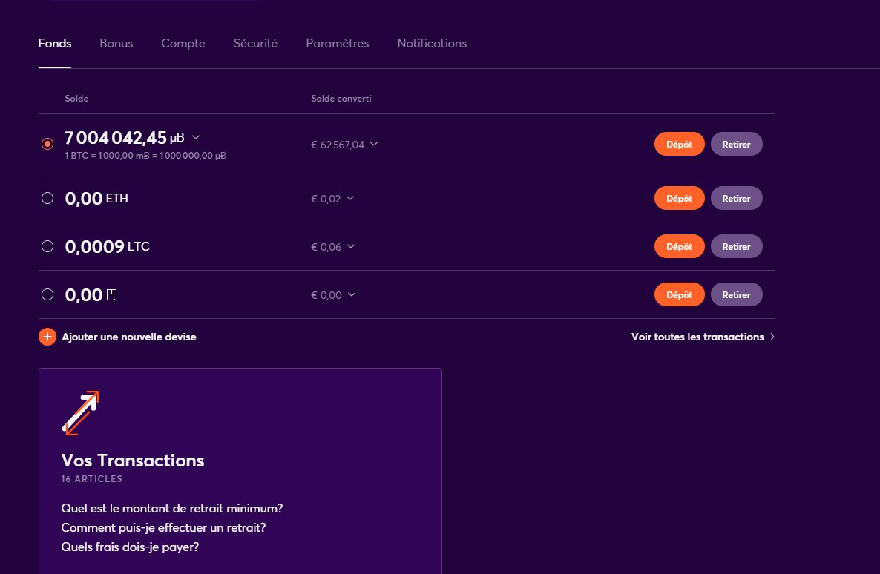The width and height of the screenshot is (880, 574).
Task: Click the currency symbol icon beside the last 0,00
Action: [112, 294]
